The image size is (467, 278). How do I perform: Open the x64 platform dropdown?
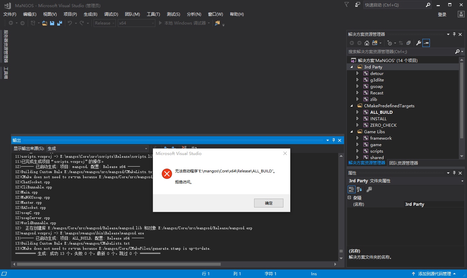136,23
